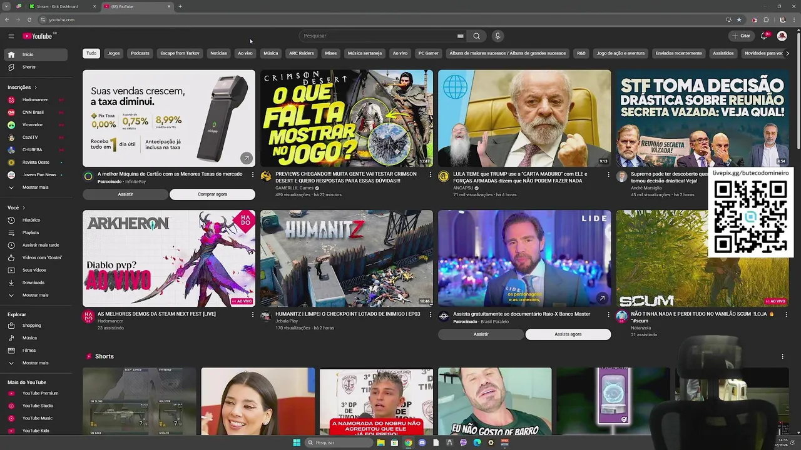Open YouTube Music link
The image size is (801, 450).
click(37, 418)
